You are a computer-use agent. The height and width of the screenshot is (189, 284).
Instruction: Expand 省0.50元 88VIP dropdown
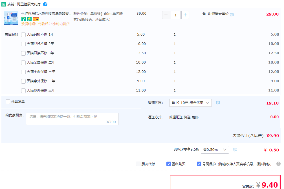coord(215,150)
